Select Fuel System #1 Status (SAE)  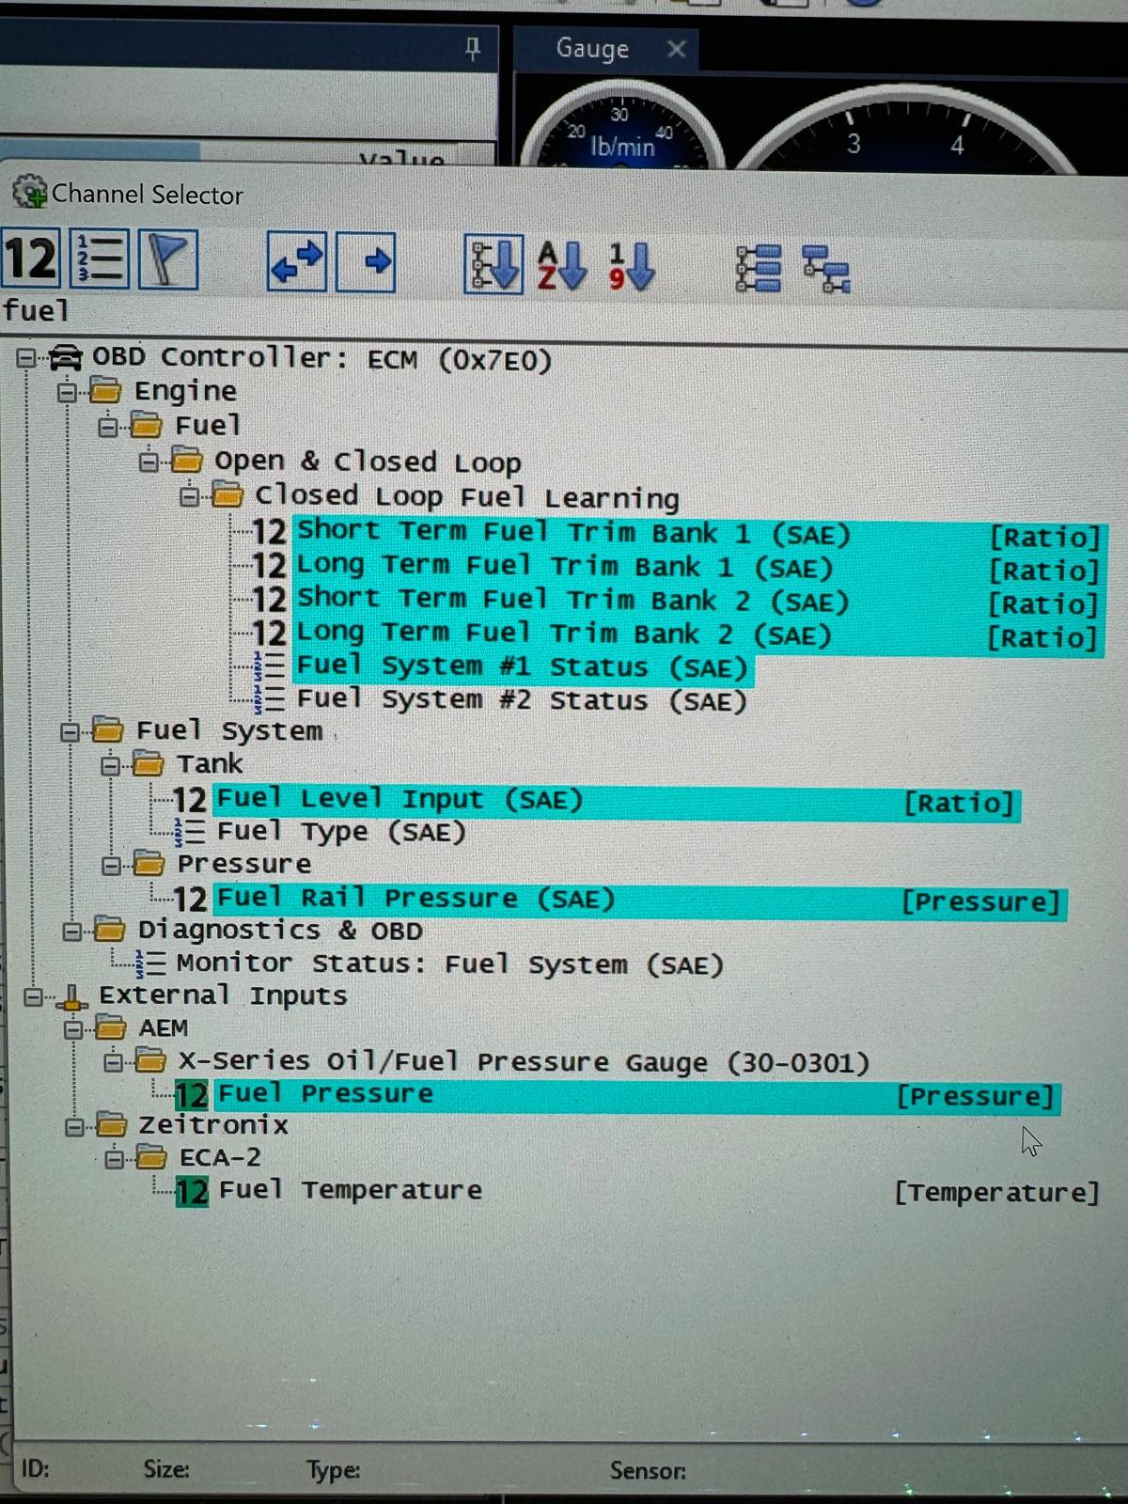point(522,667)
